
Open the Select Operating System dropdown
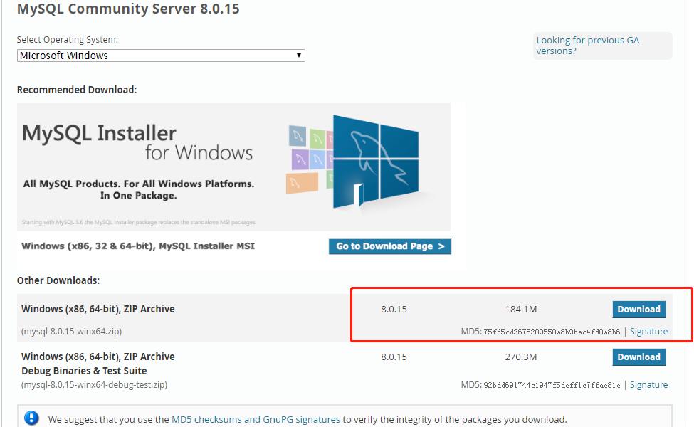(161, 56)
